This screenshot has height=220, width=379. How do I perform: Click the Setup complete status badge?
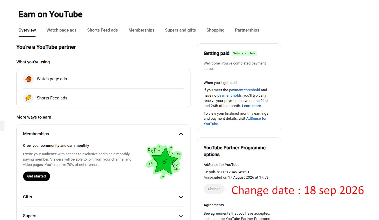[244, 53]
